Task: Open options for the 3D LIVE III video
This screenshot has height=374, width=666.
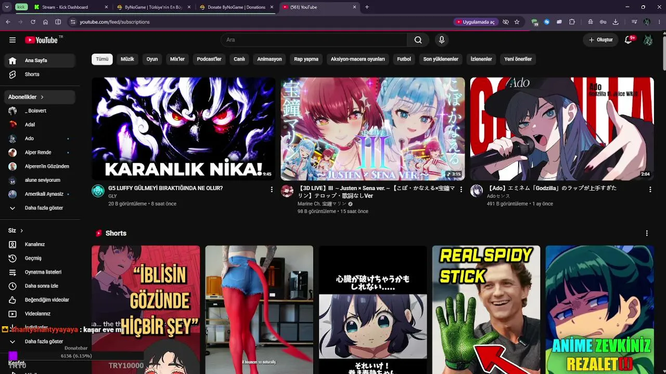Action: click(461, 190)
